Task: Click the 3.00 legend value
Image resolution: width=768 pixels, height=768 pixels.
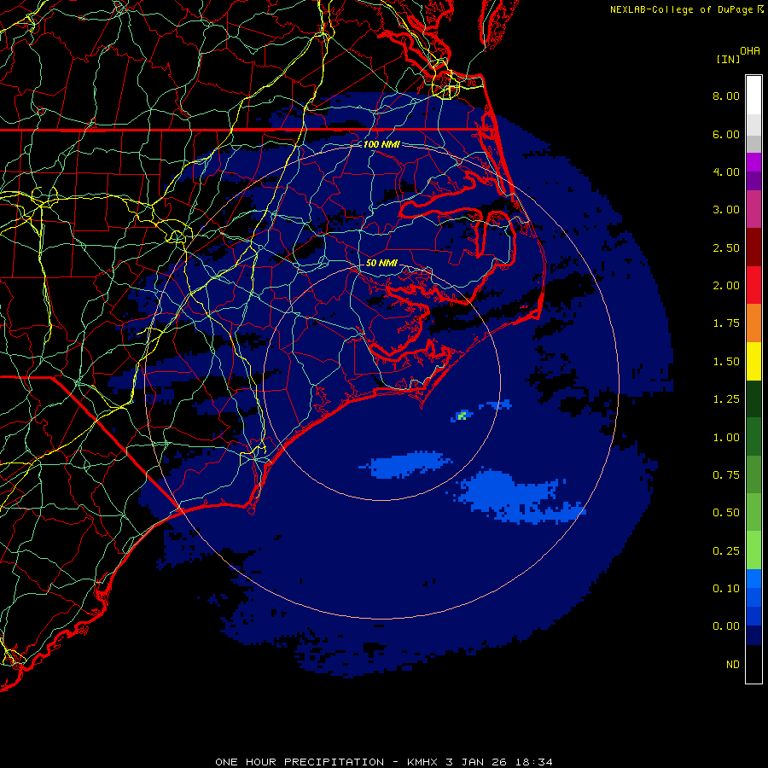Action: (x=726, y=210)
